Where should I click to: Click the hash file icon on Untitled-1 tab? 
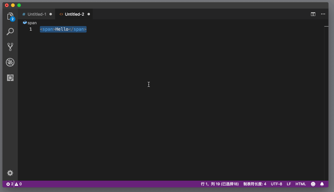pos(24,14)
